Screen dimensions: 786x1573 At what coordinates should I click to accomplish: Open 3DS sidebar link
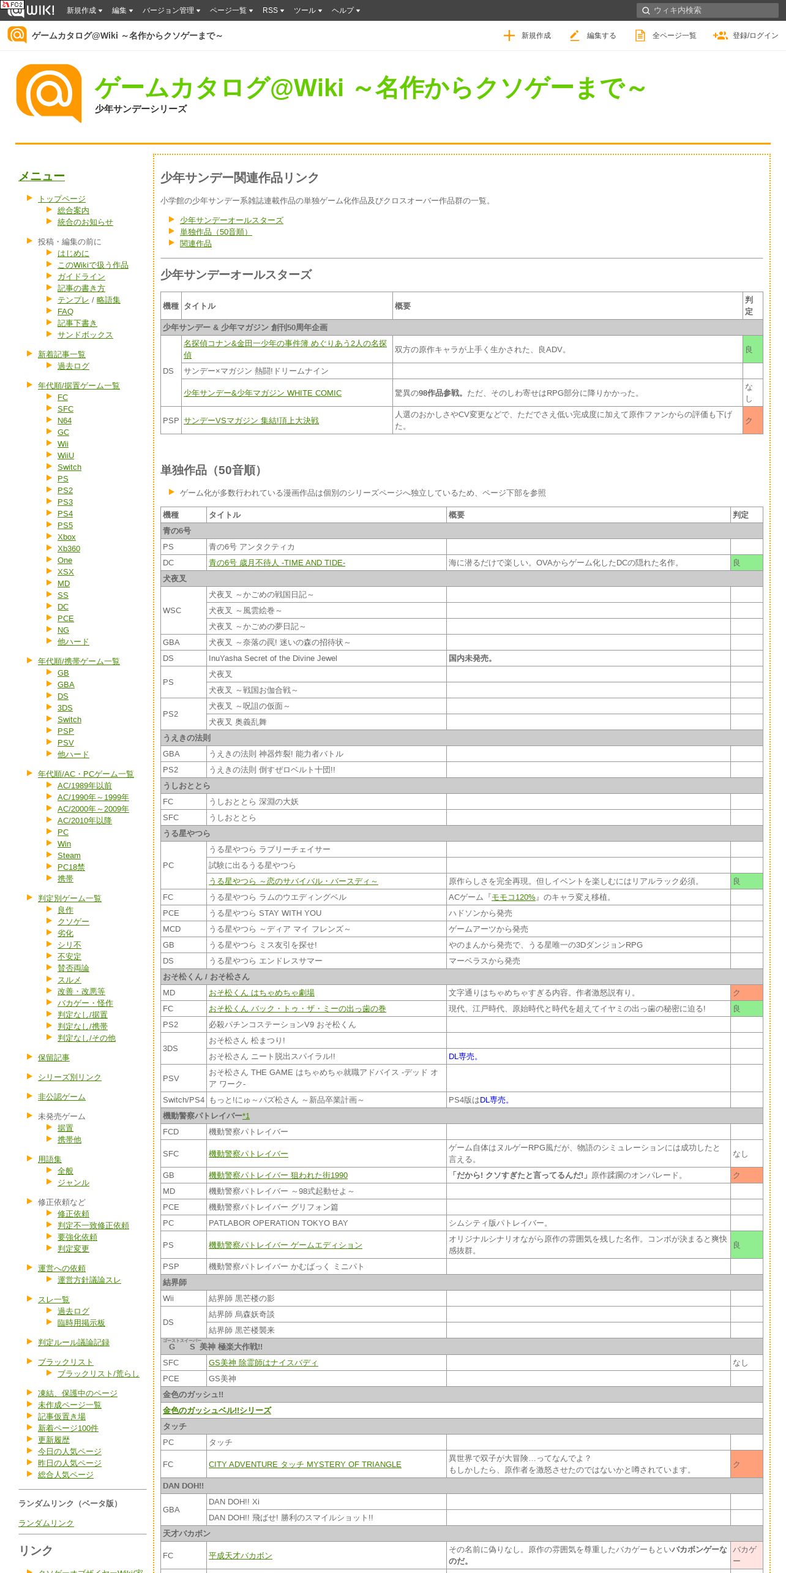pyautogui.click(x=65, y=708)
